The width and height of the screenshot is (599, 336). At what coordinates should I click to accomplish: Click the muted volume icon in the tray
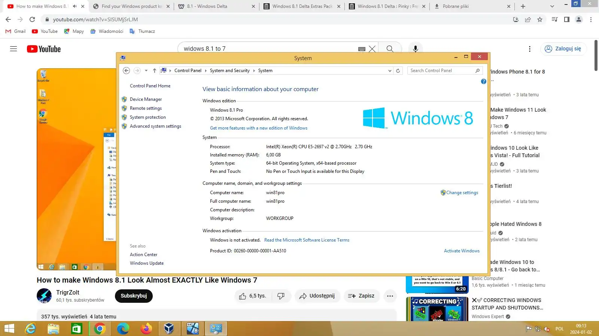[x=547, y=329]
